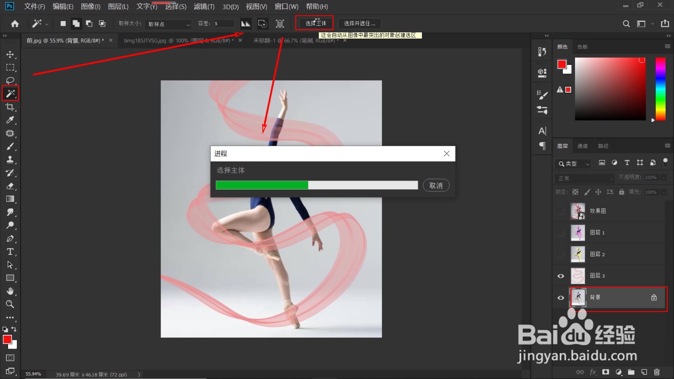Click the 取消 button in progress dialog

click(x=436, y=185)
